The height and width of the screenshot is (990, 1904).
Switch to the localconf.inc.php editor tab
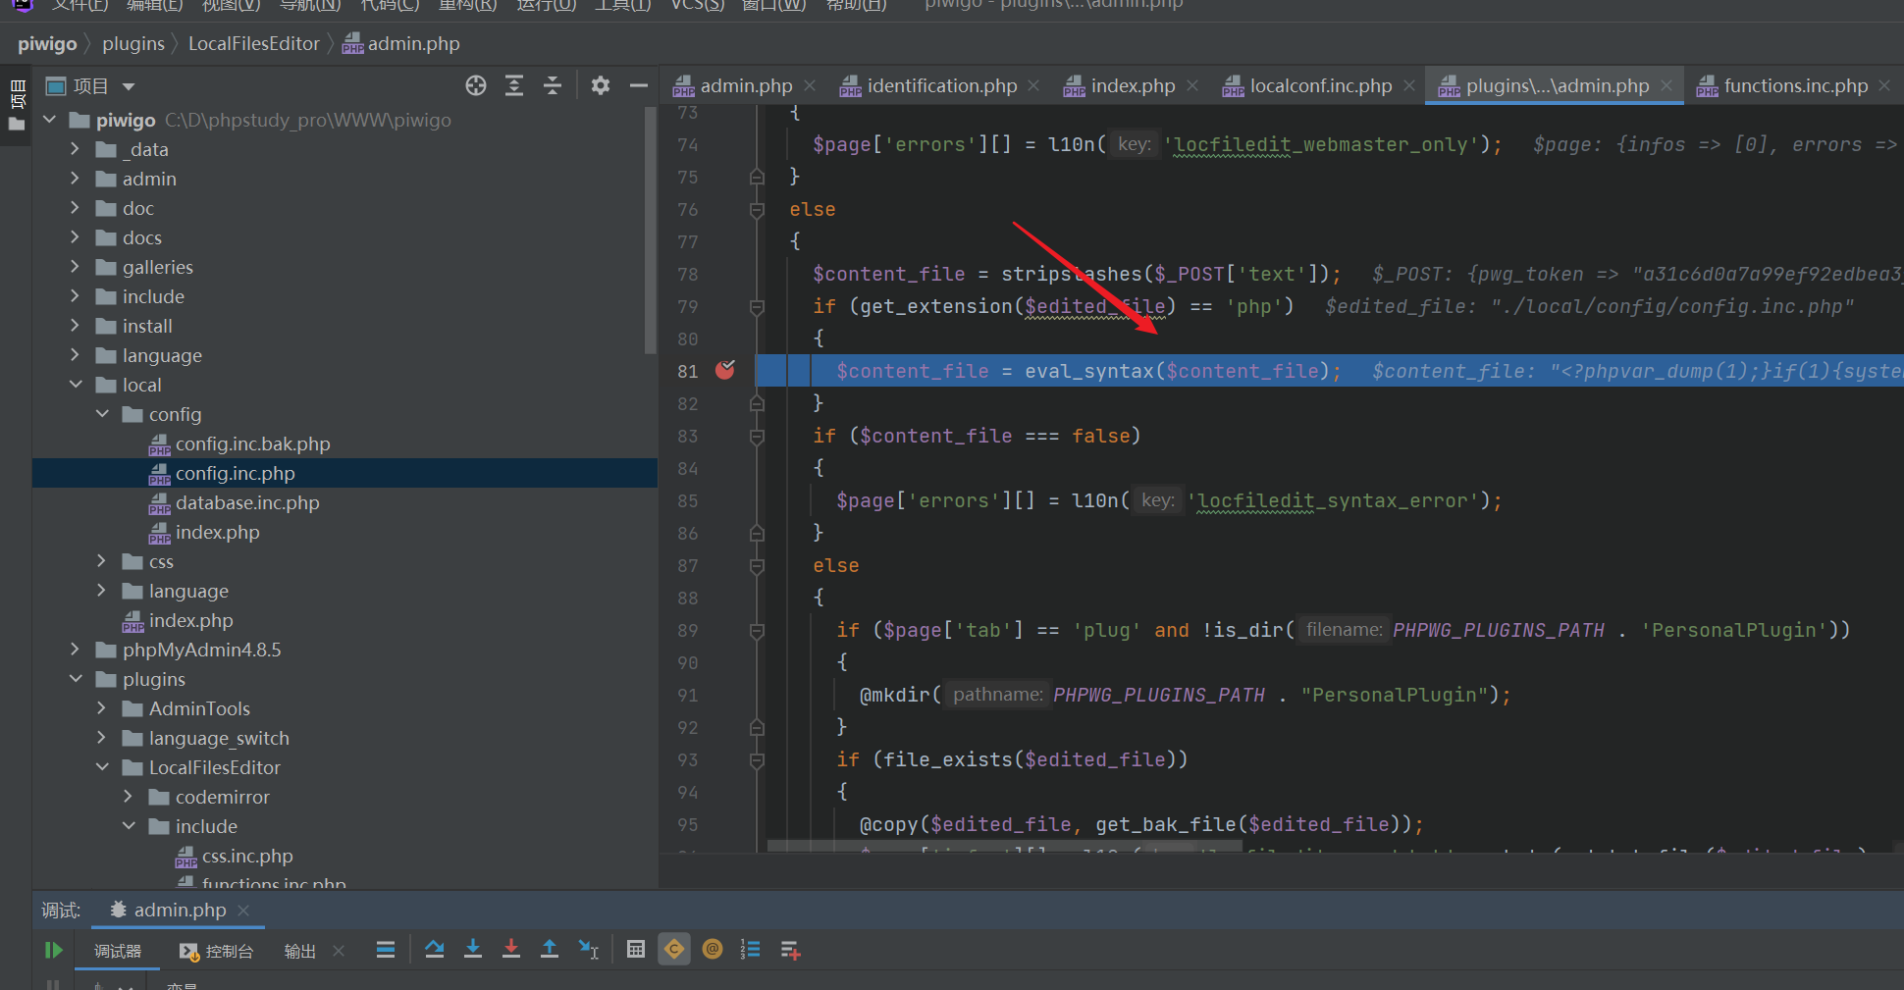coord(1320,86)
